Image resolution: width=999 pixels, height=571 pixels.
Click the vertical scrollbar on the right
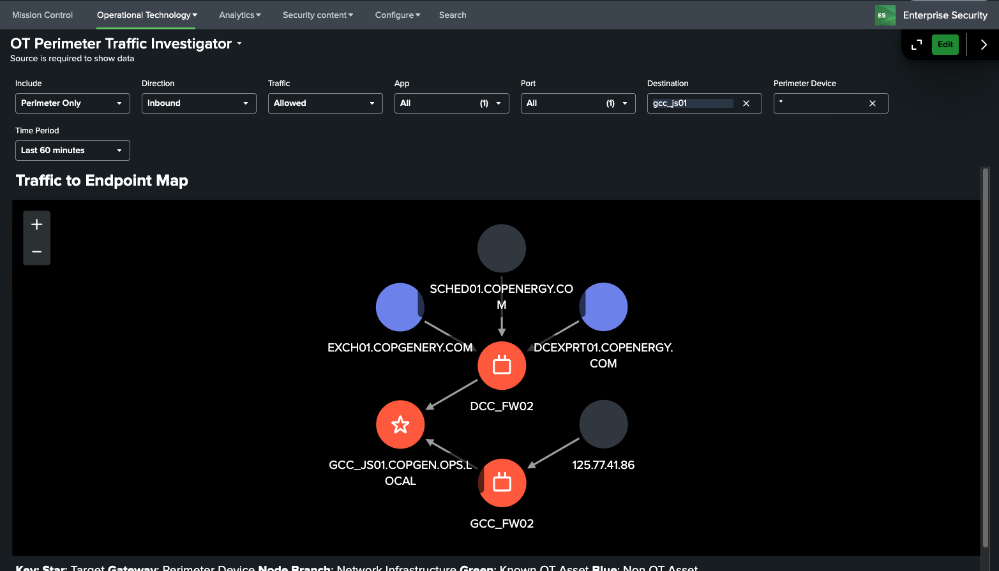pos(986,357)
